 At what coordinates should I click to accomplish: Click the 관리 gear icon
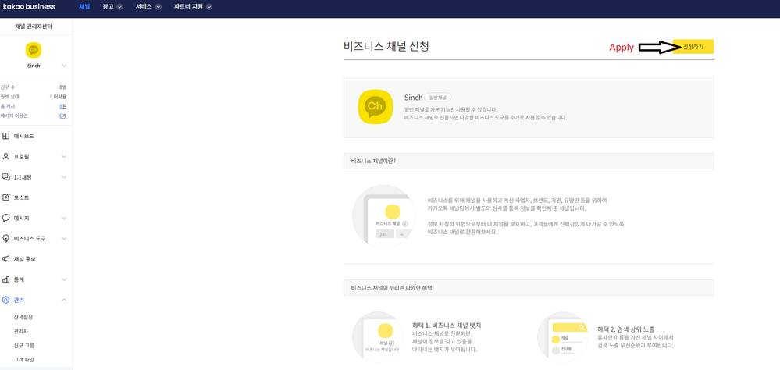pos(6,300)
